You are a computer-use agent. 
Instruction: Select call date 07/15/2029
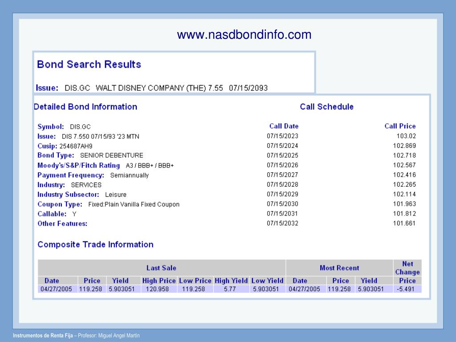pyautogui.click(x=282, y=194)
